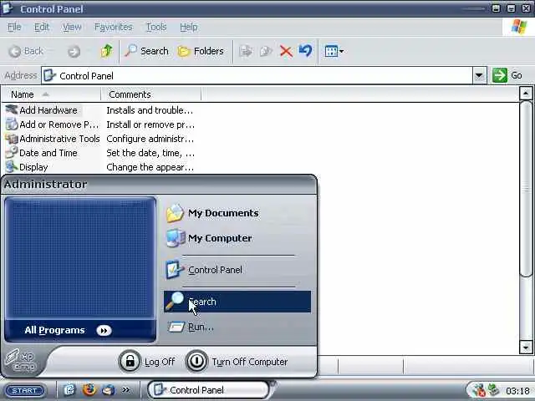Image resolution: width=535 pixels, height=401 pixels.
Task: Sort by the Name column header
Action: [x=51, y=94]
